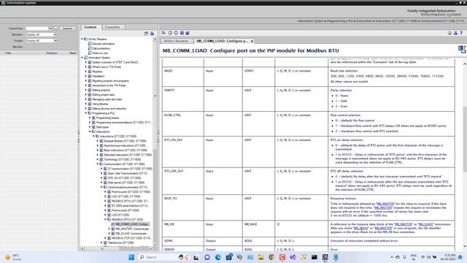Switch to the Favorites tab
This screenshot has width=467, height=263.
pos(112,27)
